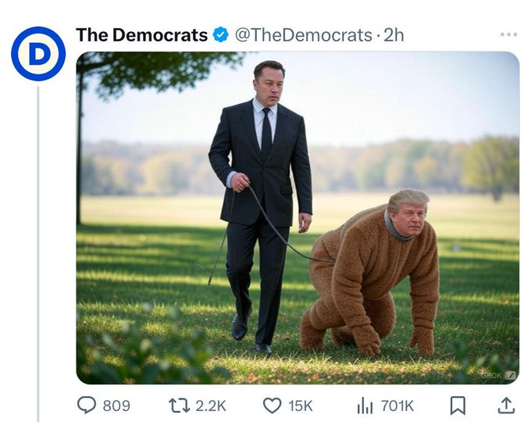Click the 809 replies count
The image size is (531, 422).
[x=116, y=406]
